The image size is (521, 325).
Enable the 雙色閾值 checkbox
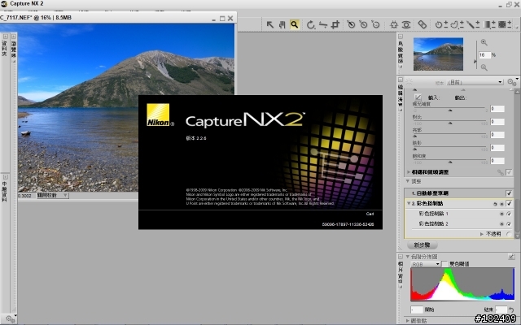[x=444, y=264]
